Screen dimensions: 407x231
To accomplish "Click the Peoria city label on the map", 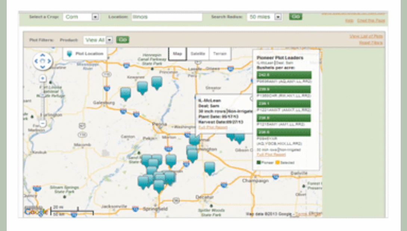I will (x=159, y=124).
